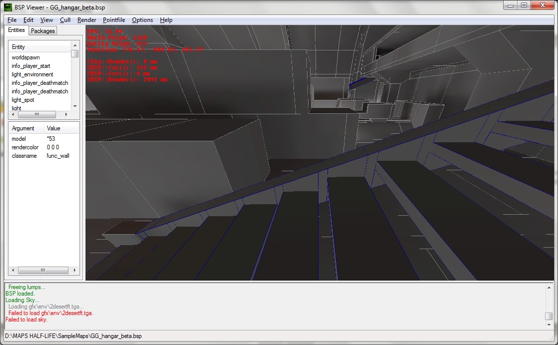Choose info_player_start in the entity list
The image size is (558, 345).
(31, 66)
